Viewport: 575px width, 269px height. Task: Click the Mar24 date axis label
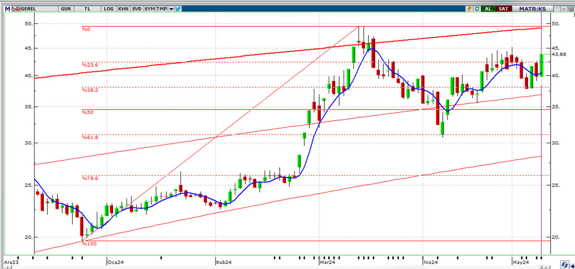(x=327, y=262)
